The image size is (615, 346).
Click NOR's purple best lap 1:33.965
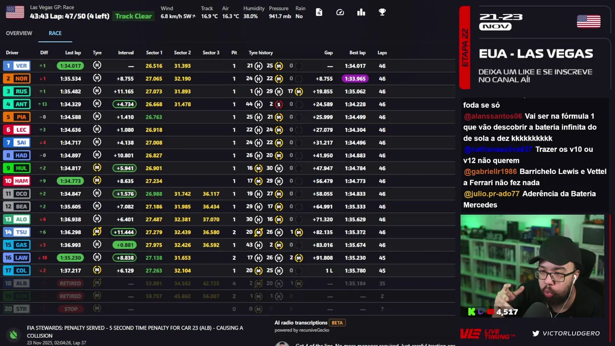point(355,79)
